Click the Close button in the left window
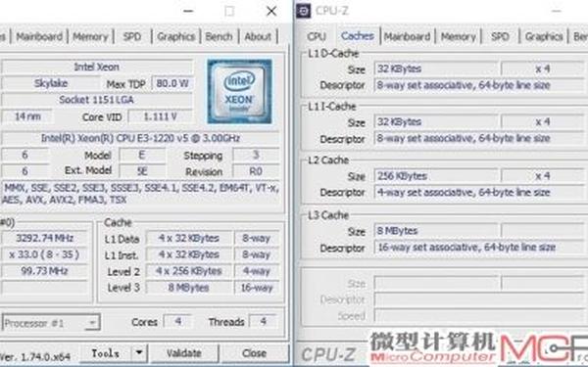Viewport: 588px width, 367px height. (254, 352)
